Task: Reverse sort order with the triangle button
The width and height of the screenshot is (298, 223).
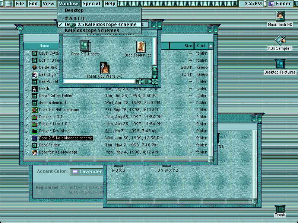Action: (210, 46)
